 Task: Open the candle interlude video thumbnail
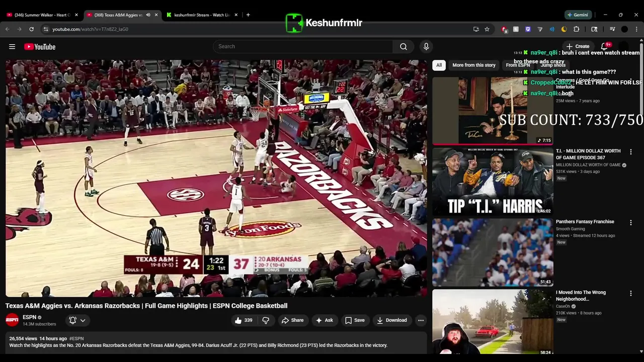pyautogui.click(x=493, y=111)
